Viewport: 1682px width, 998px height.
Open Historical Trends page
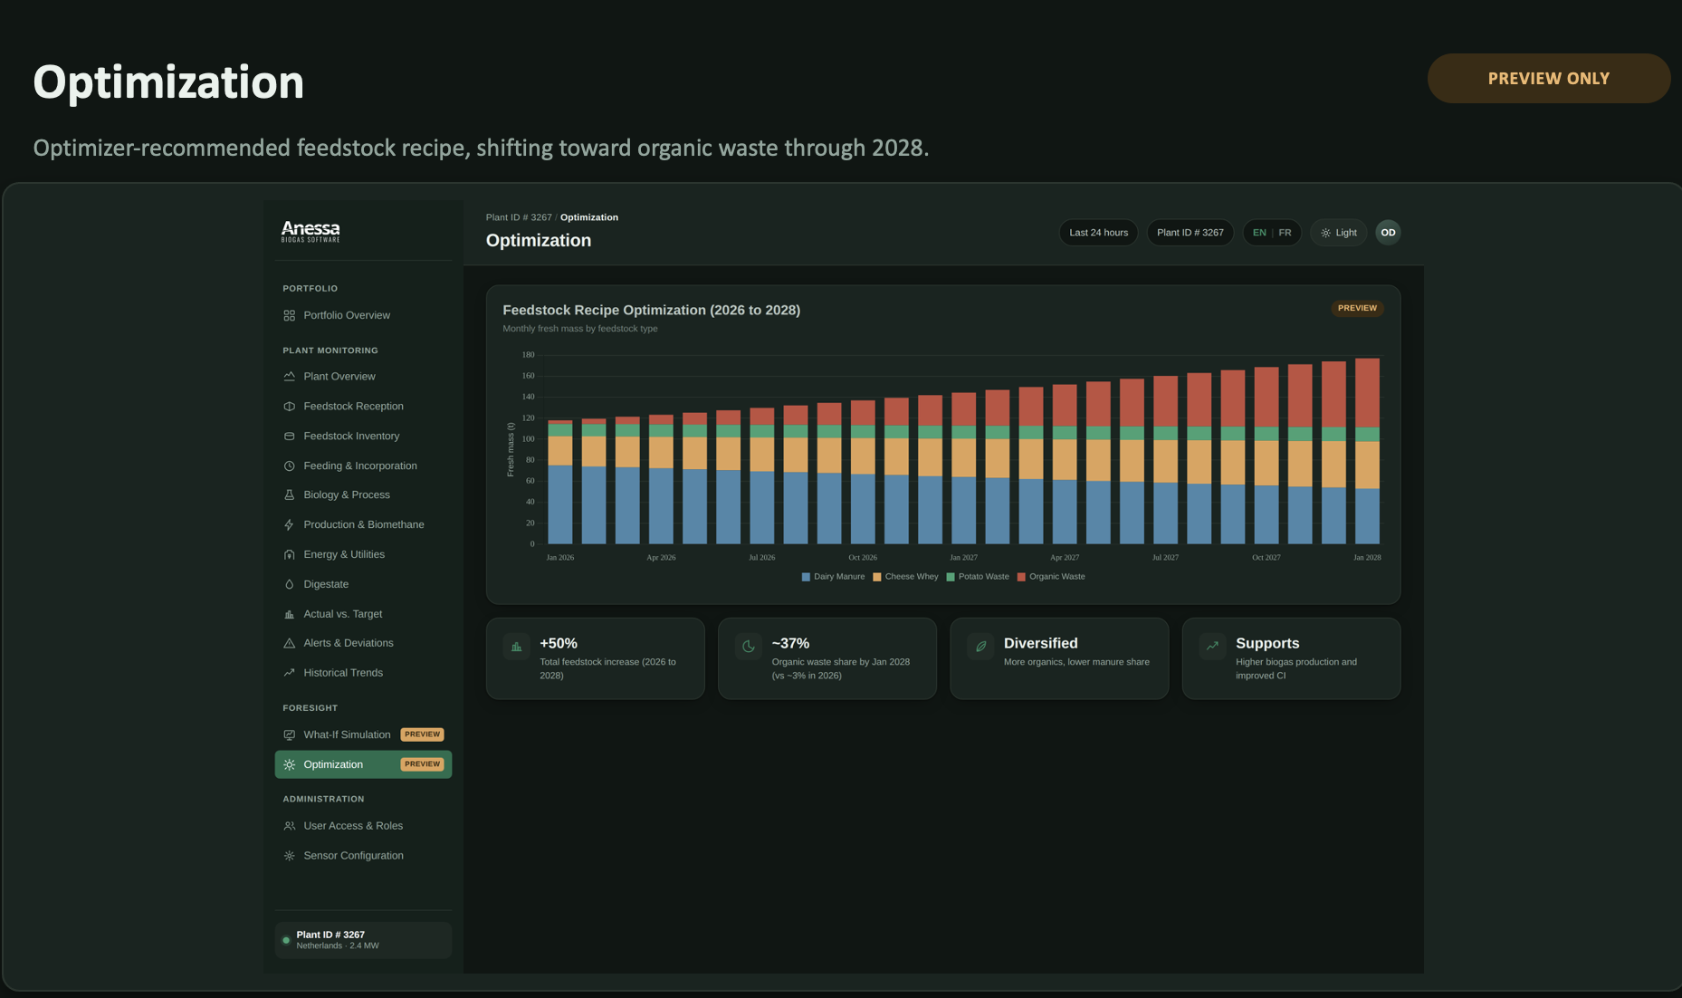[x=363, y=673]
